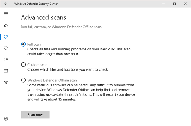Image resolution: width=191 pixels, height=126 pixels.
Task: Click 'Some malicious software' description paragraph
Action: pos(81,92)
